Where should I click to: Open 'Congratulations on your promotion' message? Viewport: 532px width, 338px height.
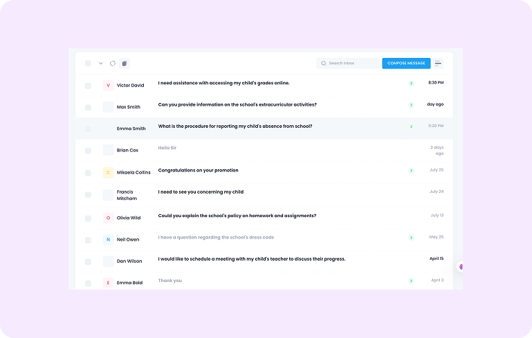point(198,171)
